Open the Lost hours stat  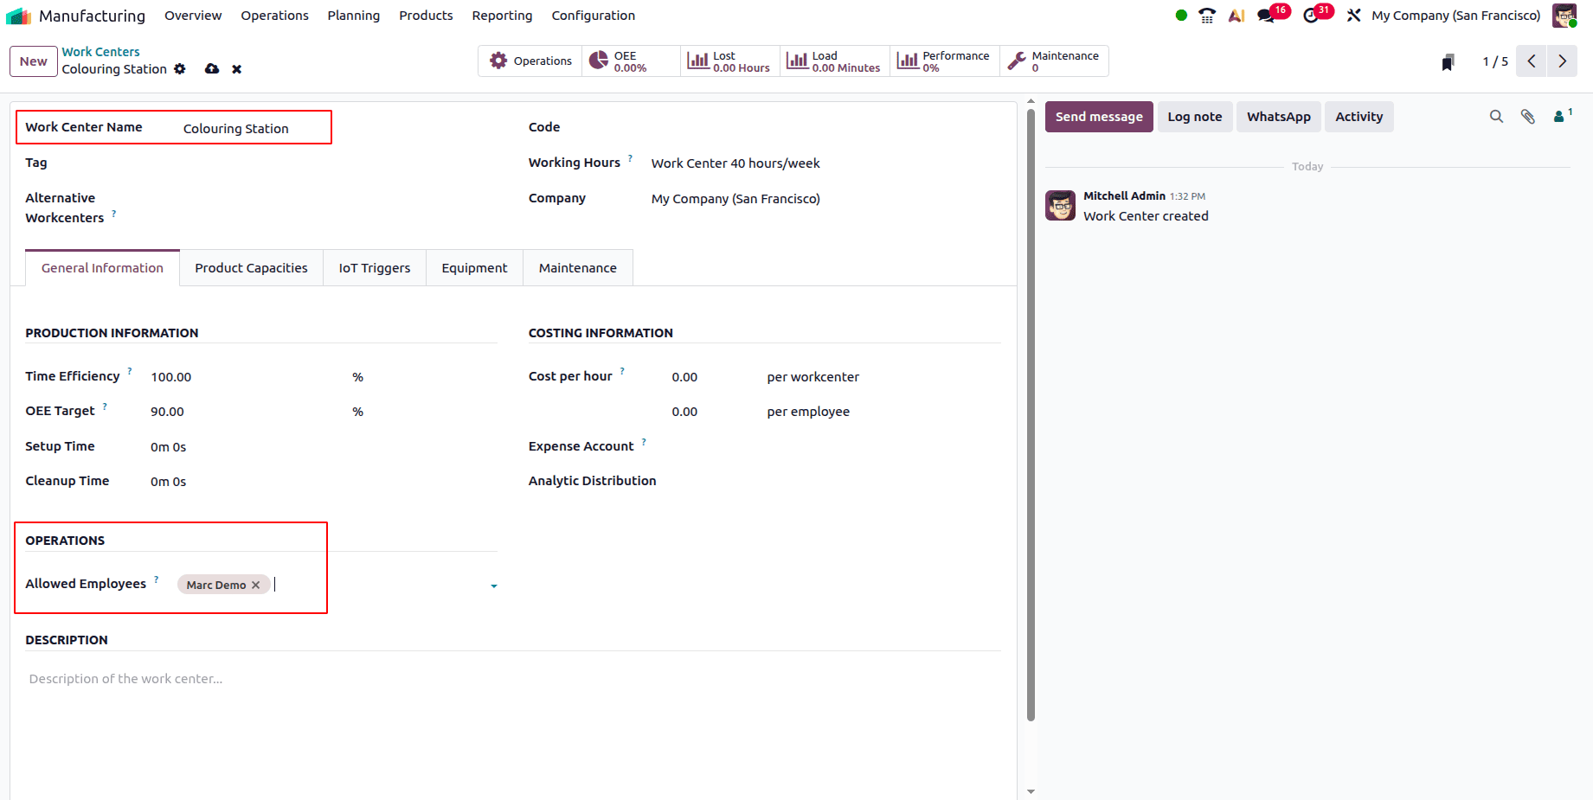729,61
